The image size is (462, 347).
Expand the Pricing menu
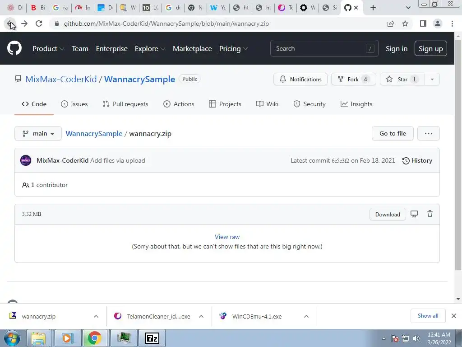[233, 49]
